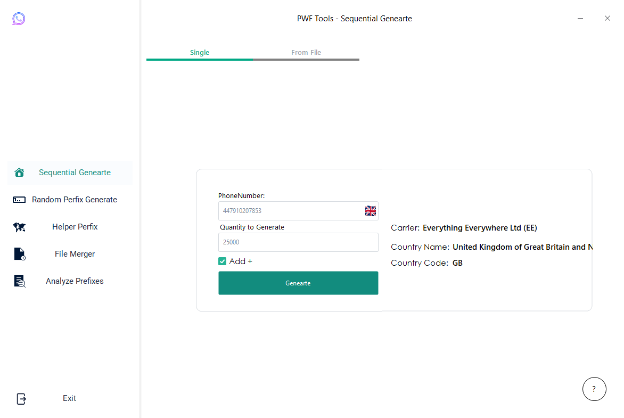
Task: Go to Helper Perfix page
Action: click(75, 226)
